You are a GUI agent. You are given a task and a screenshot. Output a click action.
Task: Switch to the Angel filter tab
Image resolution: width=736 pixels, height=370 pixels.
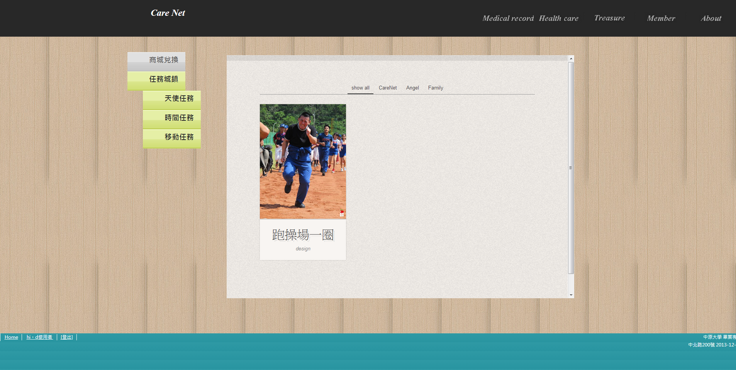pyautogui.click(x=412, y=88)
